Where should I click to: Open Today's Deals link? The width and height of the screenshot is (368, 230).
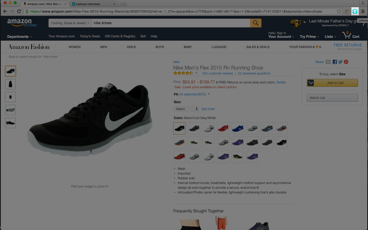click(90, 36)
